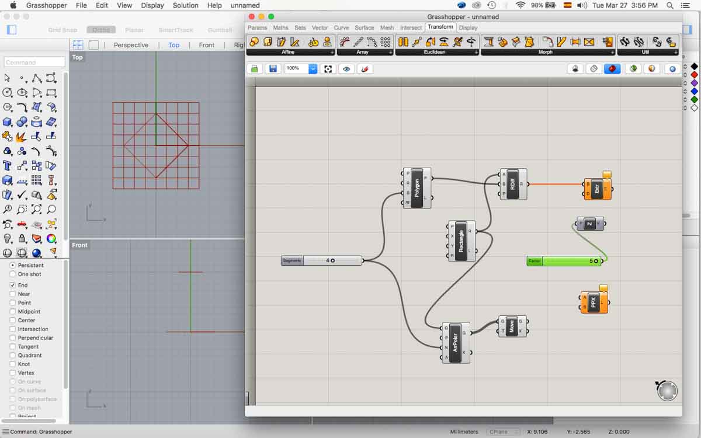
Task: Select the Rhino text object tool
Action: coord(8,166)
